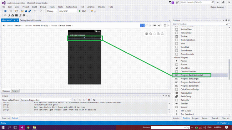Image resolution: width=232 pixels, height=130 pixels.
Task: Select the SeekBar widget in the Toolbox
Action: pos(184,104)
